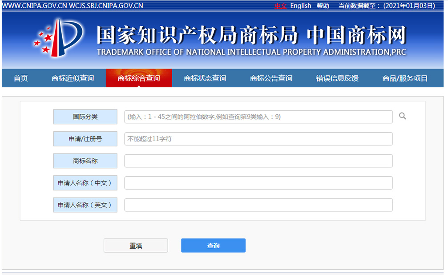Open the 帮助 help link
The width and height of the screenshot is (448, 275).
tap(322, 6)
